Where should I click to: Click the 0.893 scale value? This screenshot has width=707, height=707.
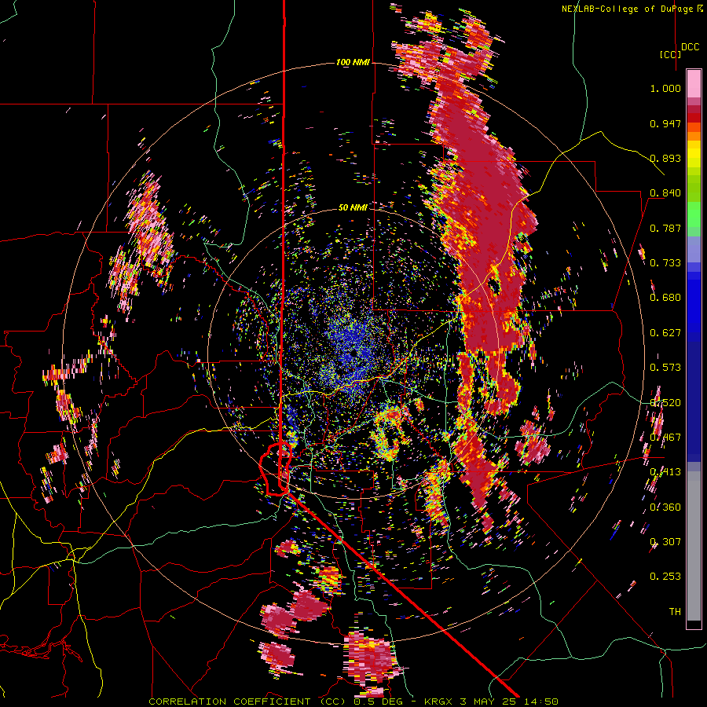(x=665, y=158)
